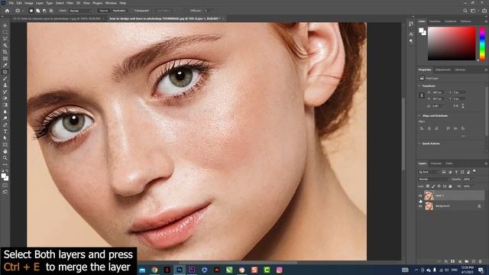The width and height of the screenshot is (489, 275).
Task: Lock all attributes of layer
Action: [x=450, y=186]
